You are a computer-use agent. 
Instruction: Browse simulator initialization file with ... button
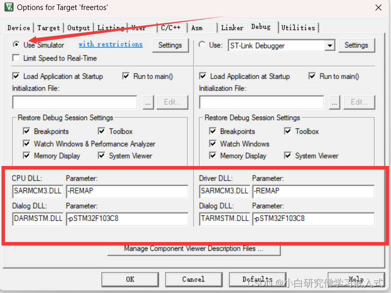click(148, 102)
